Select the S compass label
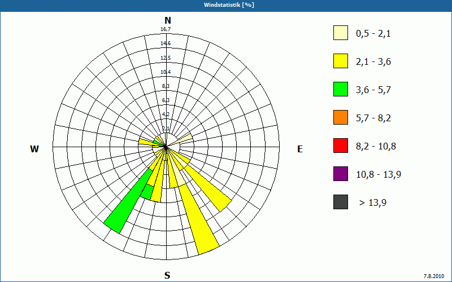Screen dimensions: 452x282 click(167, 275)
